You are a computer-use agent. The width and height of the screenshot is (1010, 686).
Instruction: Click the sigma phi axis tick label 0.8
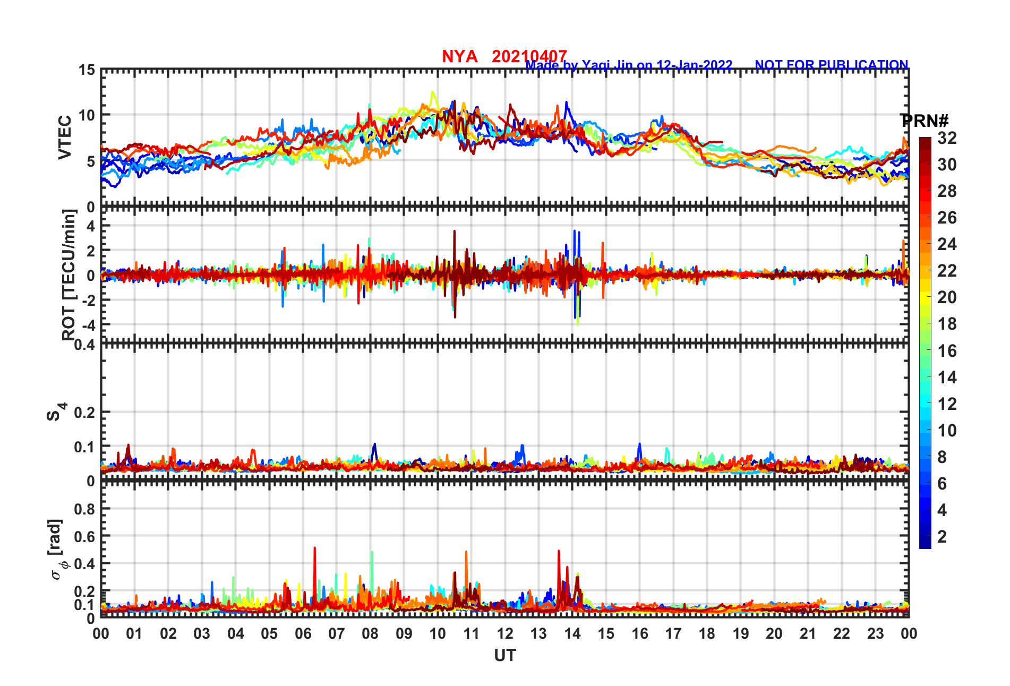(x=84, y=509)
